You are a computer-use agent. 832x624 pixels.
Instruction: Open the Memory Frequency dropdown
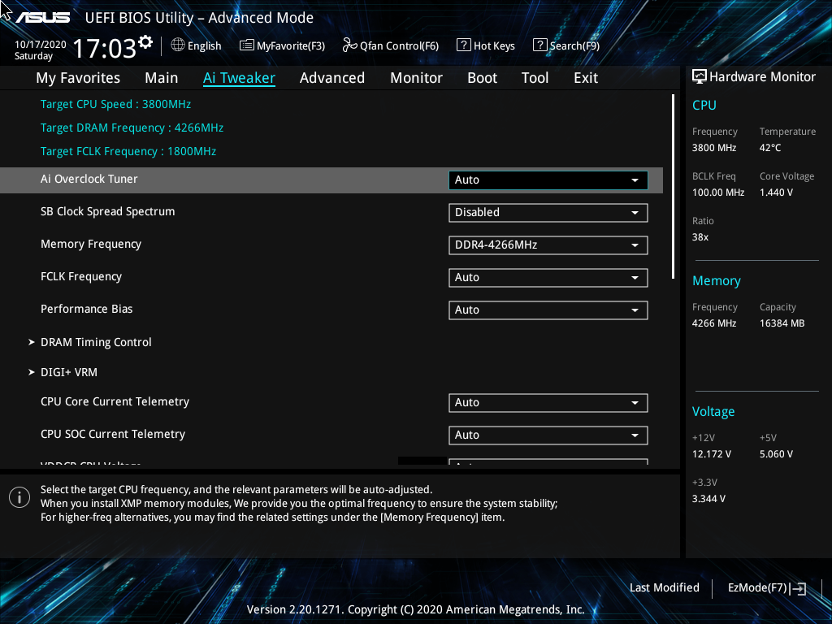coord(548,245)
